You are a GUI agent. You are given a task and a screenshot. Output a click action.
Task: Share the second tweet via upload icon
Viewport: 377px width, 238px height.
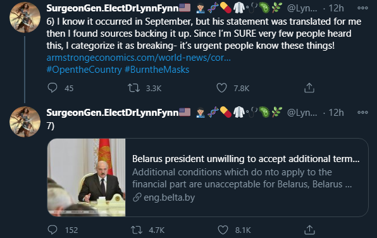click(x=309, y=230)
